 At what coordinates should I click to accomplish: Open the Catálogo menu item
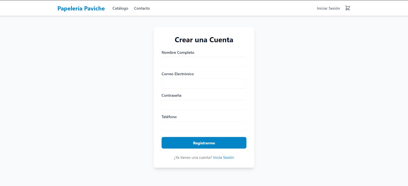pos(120,8)
